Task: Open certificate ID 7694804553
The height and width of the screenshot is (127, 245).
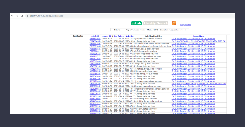Action: (x=95, y=41)
